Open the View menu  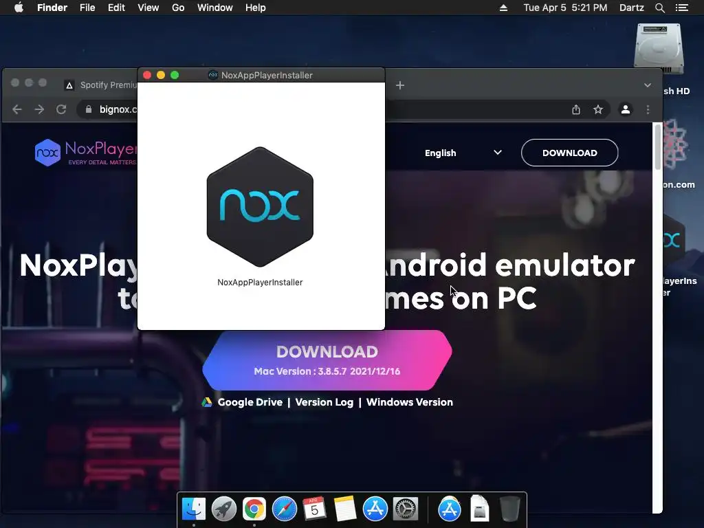(x=148, y=8)
